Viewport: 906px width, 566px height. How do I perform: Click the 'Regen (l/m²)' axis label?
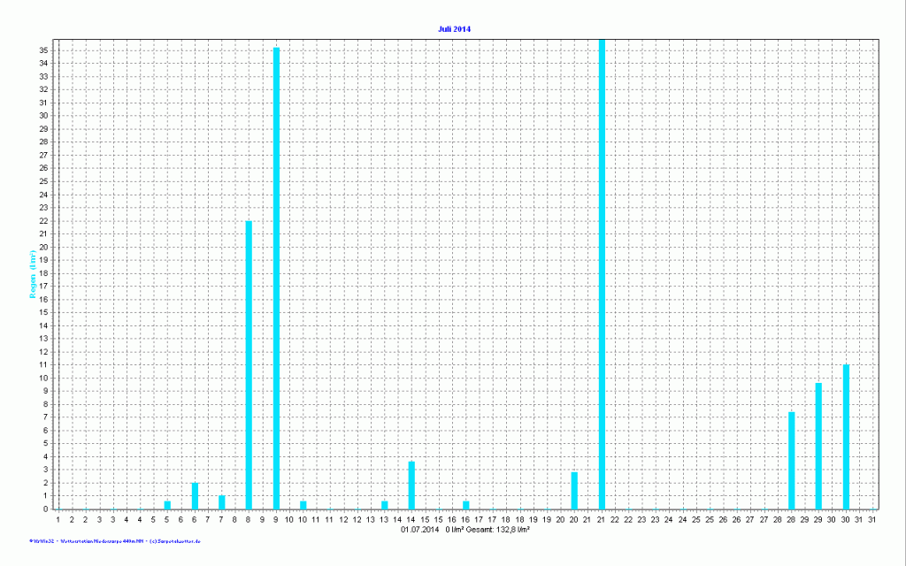[33, 274]
